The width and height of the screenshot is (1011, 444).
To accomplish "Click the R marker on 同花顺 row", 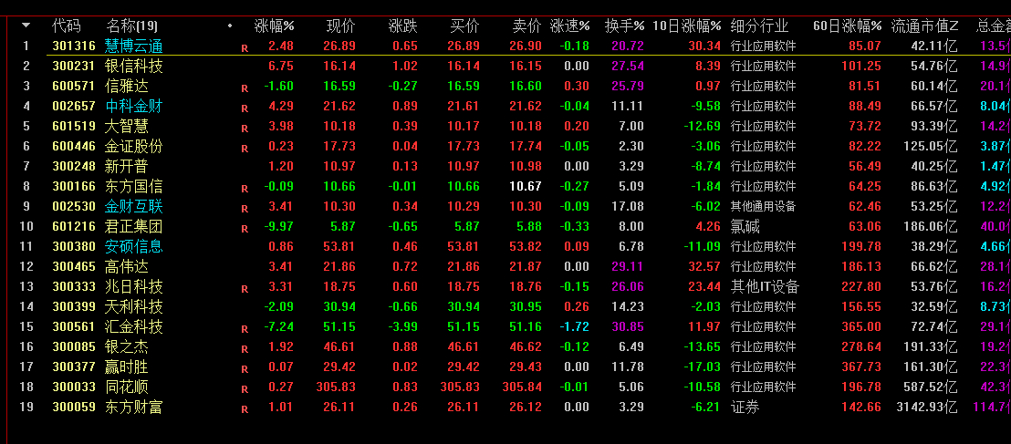I will pyautogui.click(x=245, y=389).
